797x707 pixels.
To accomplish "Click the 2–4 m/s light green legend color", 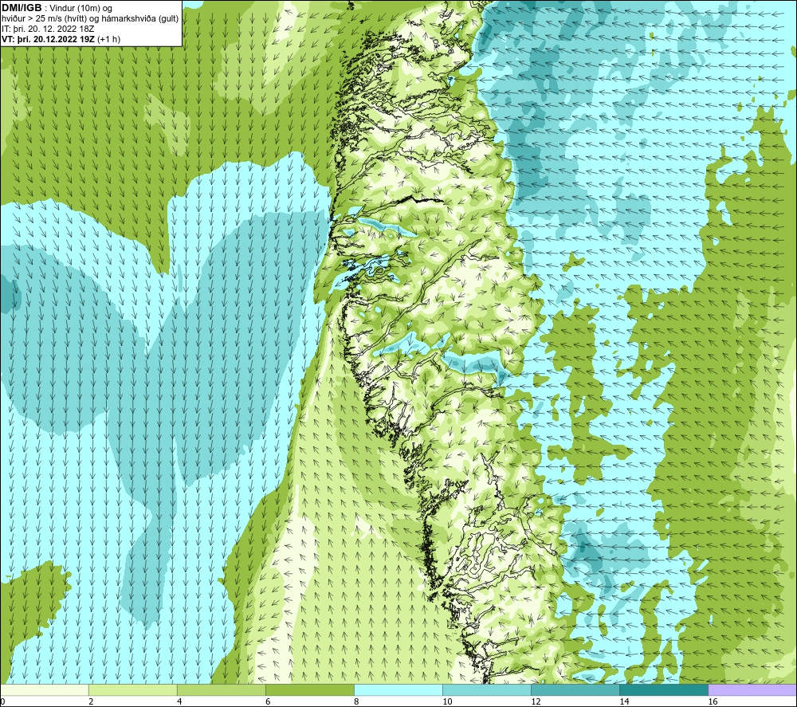I will coord(132,689).
